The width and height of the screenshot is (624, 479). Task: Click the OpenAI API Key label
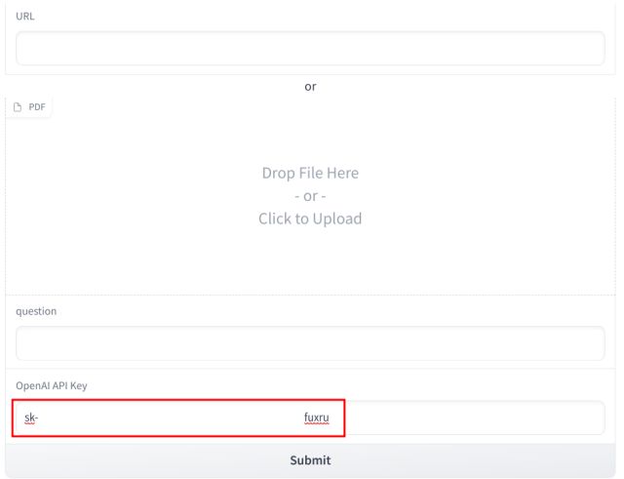[52, 385]
